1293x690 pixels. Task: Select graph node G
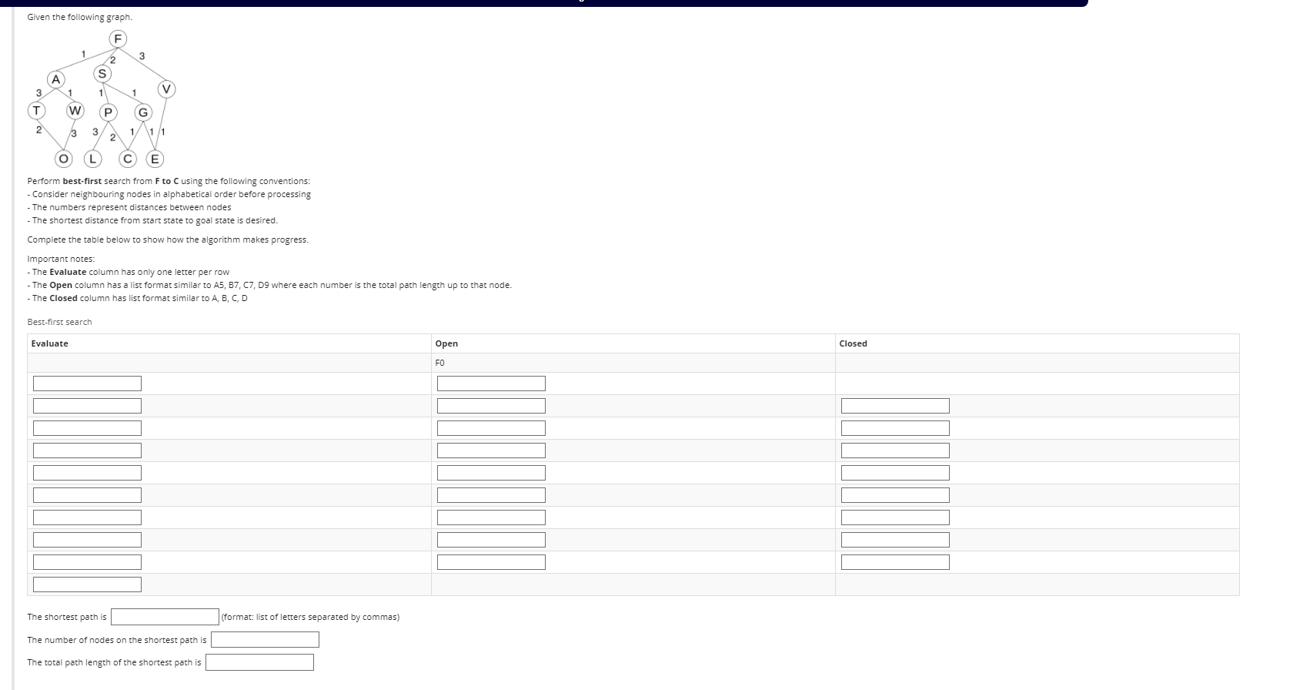(142, 112)
